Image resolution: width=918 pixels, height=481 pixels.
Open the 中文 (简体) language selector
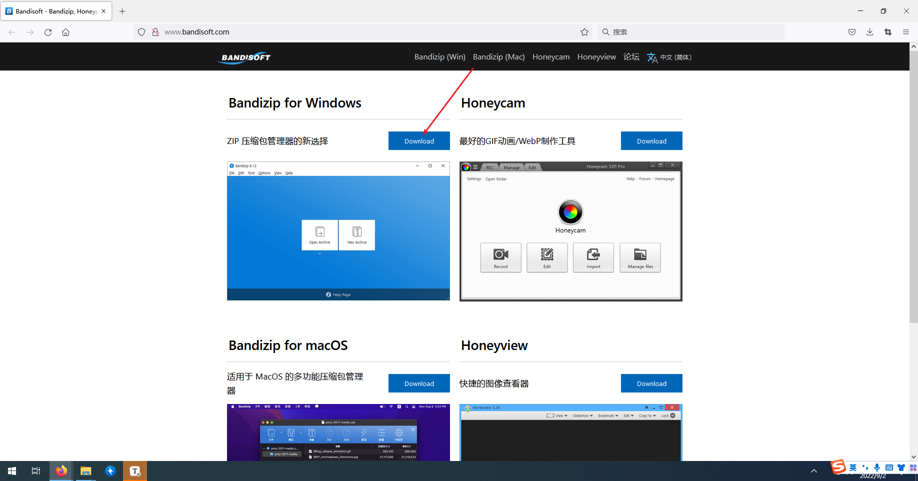675,57
